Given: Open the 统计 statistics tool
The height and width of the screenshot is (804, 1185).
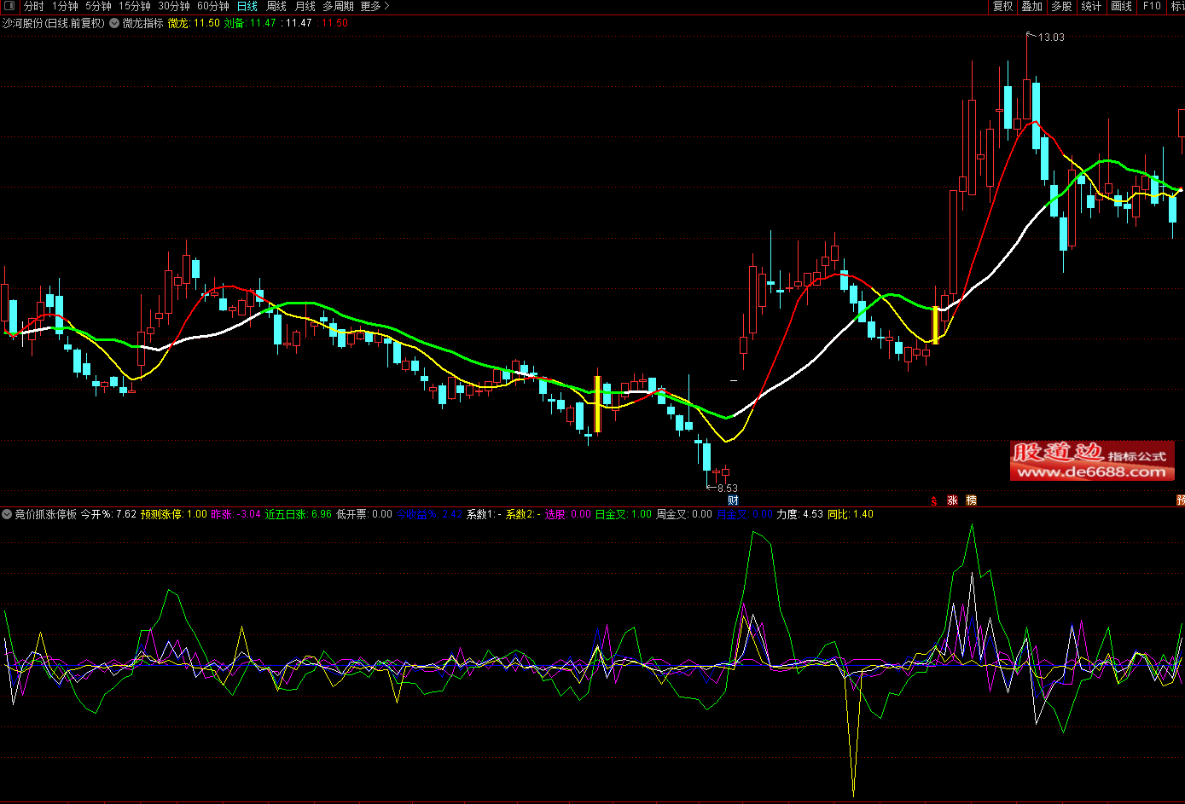Looking at the screenshot, I should point(1091,6).
